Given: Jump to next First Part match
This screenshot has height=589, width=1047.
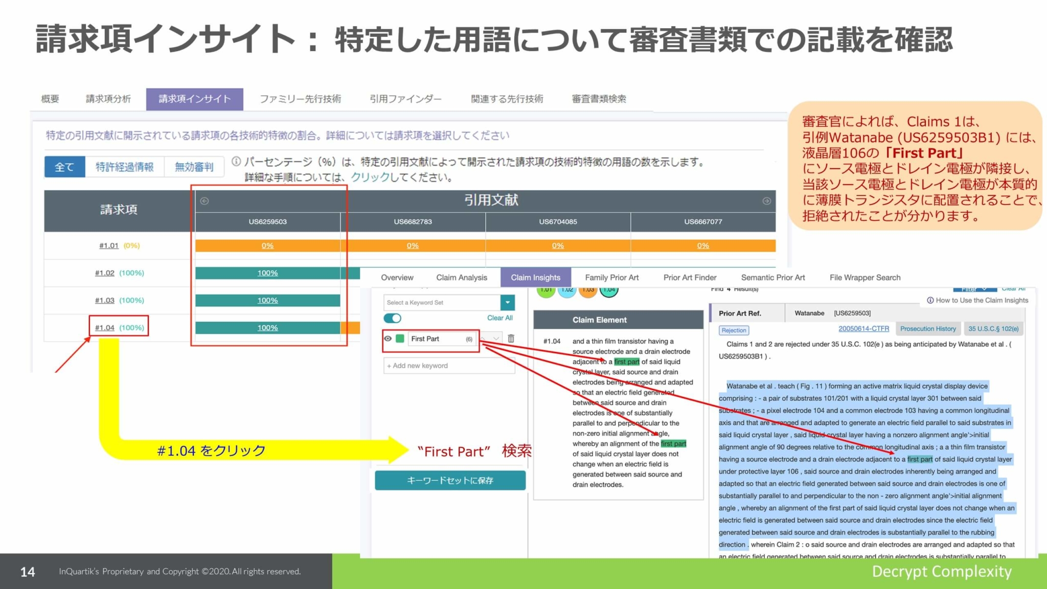Looking at the screenshot, I should click(x=496, y=338).
